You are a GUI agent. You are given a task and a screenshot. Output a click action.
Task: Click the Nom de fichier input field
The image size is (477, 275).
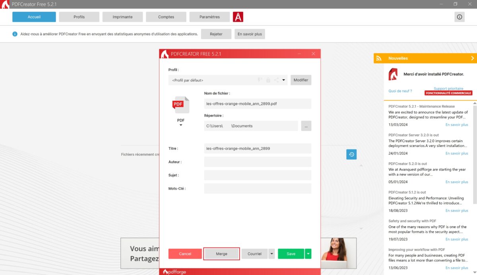258,104
